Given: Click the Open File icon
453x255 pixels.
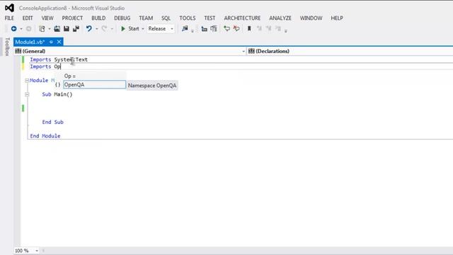Looking at the screenshot, I should click(57, 28).
